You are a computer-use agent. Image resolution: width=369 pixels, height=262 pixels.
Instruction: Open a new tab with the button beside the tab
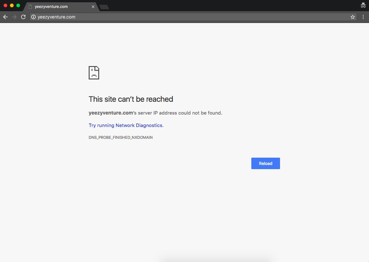pyautogui.click(x=104, y=7)
